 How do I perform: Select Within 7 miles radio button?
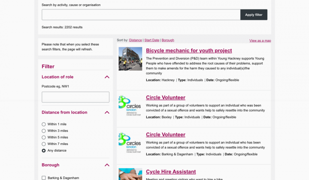(44, 144)
